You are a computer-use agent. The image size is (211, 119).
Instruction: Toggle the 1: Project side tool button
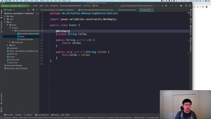1,14
